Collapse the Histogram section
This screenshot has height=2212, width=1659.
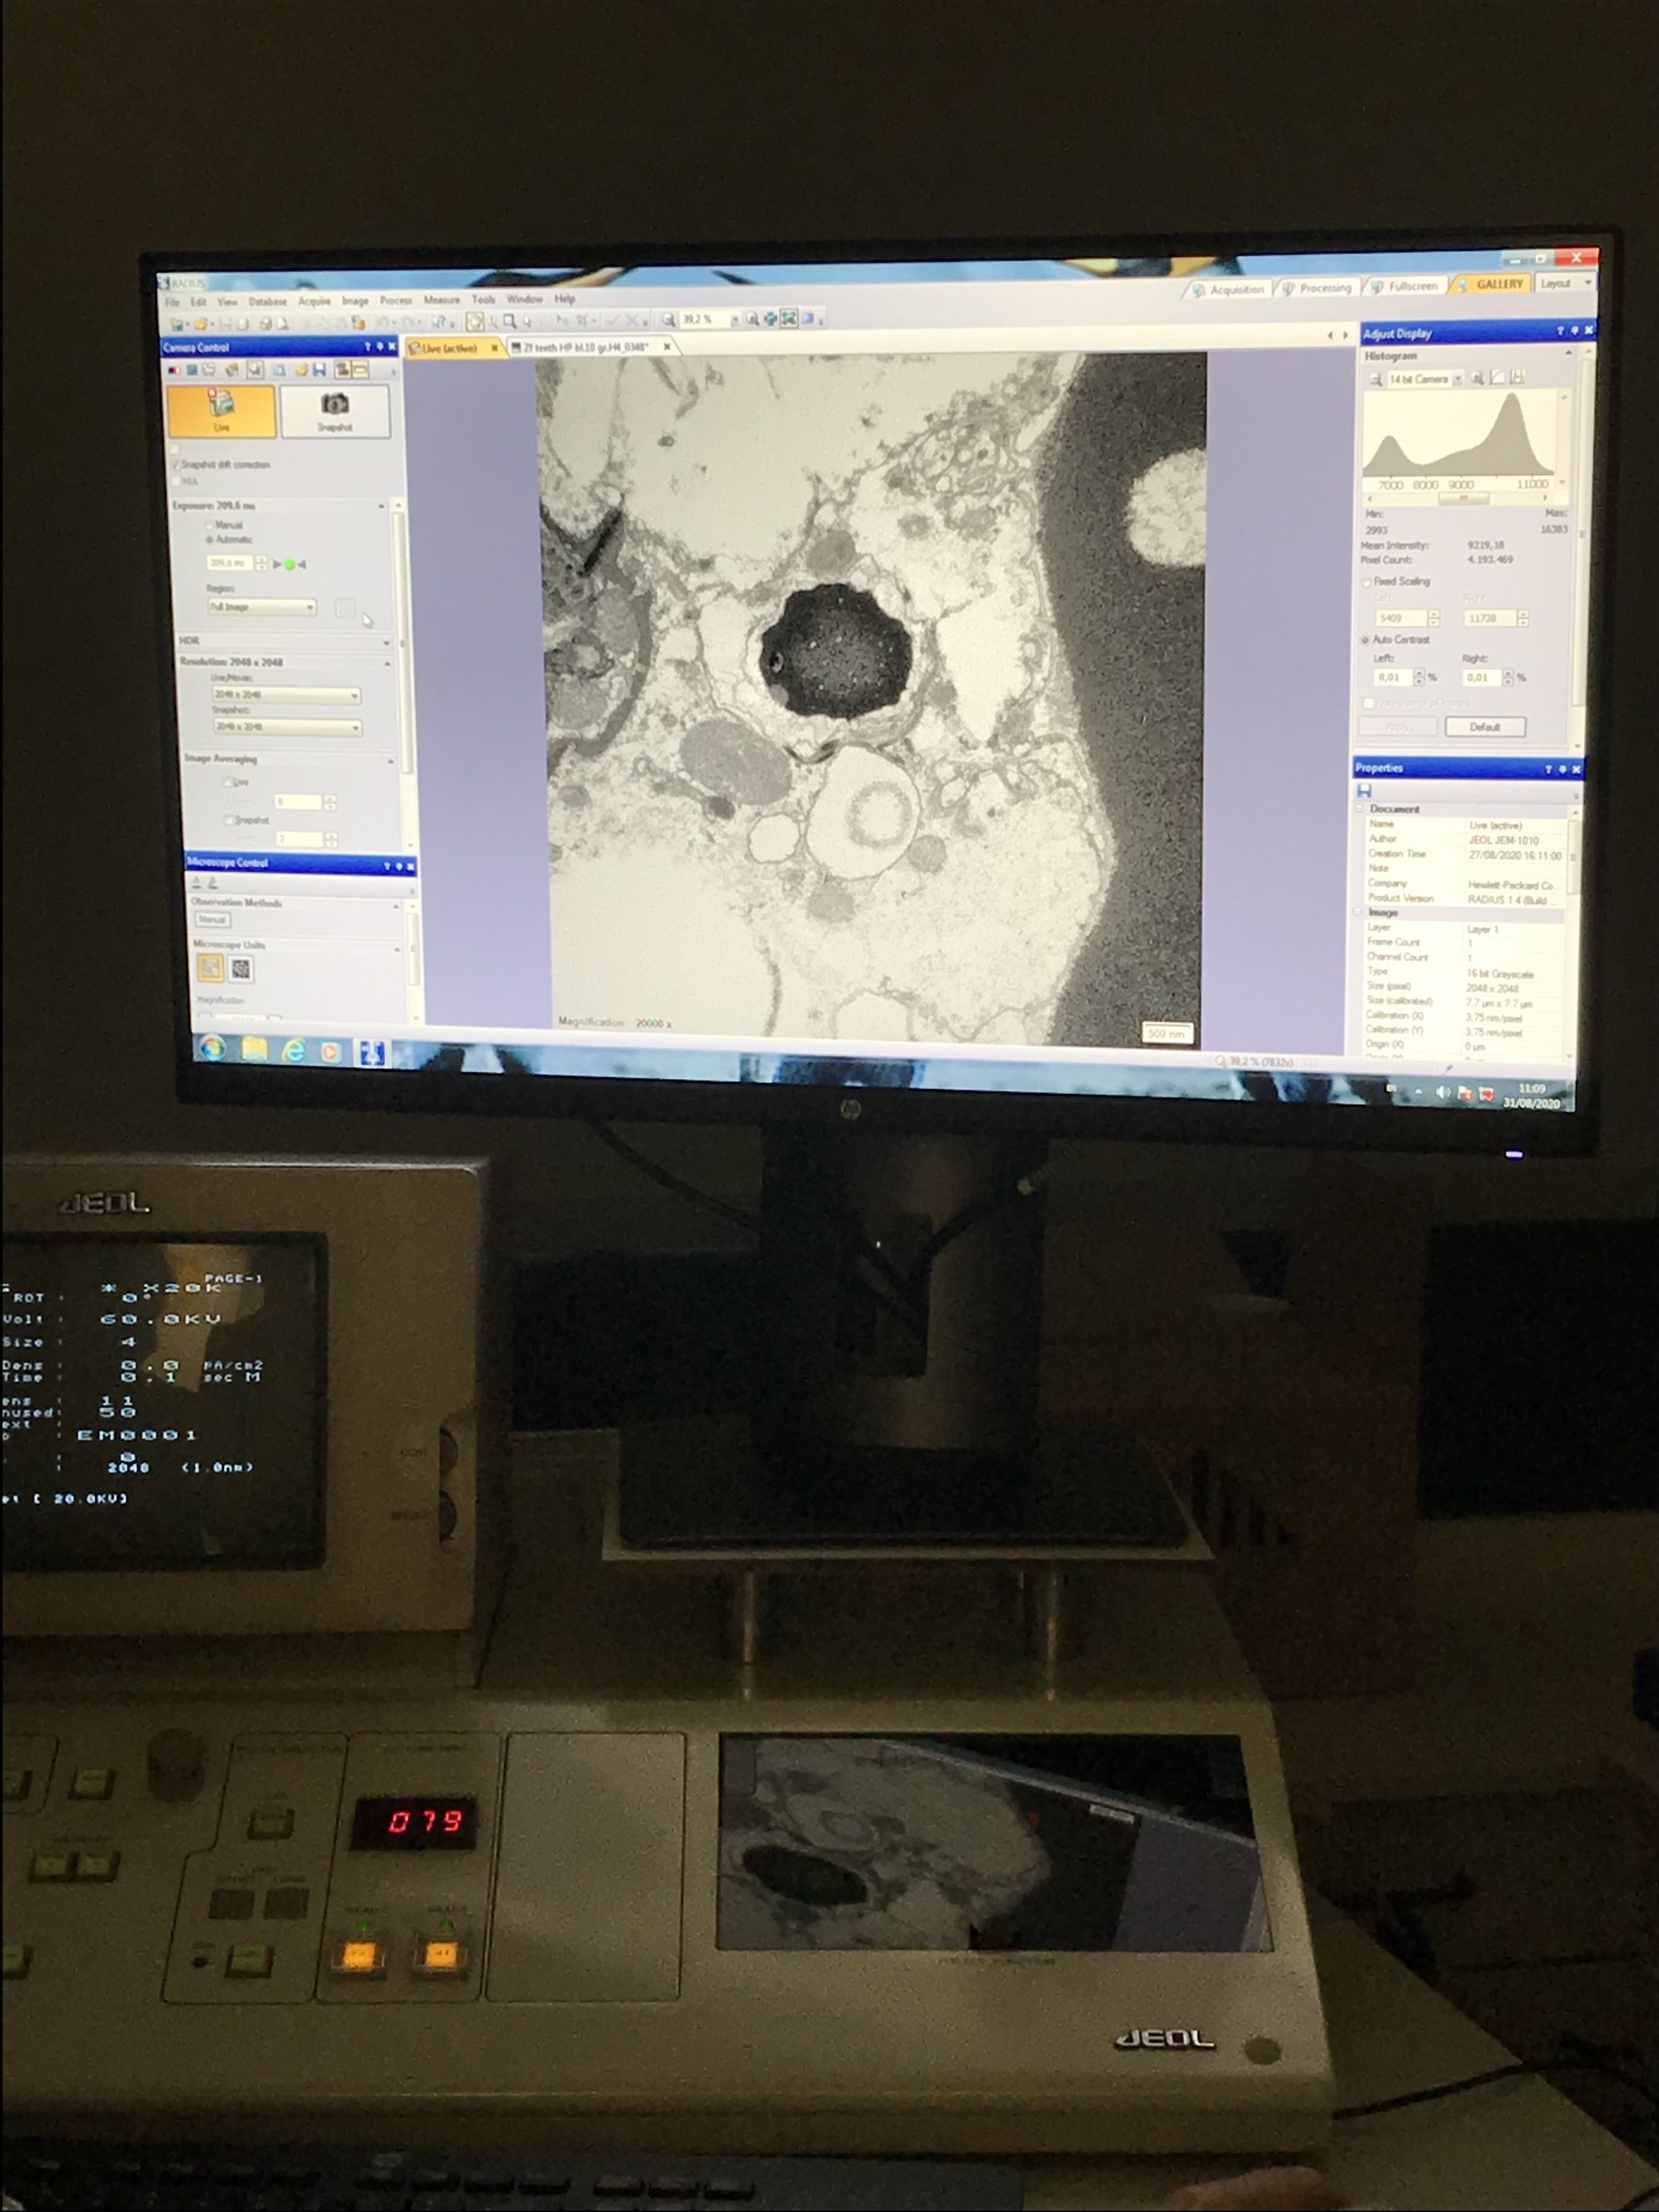pos(1568,353)
